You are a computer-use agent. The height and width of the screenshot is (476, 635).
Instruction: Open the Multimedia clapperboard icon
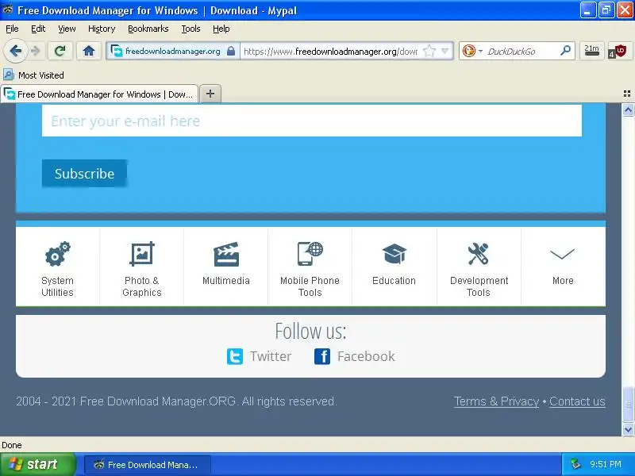[226, 254]
